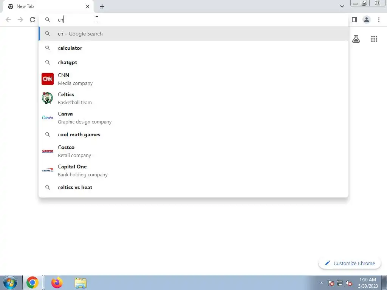
Task: Click the forward navigation arrow
Action: (x=20, y=20)
